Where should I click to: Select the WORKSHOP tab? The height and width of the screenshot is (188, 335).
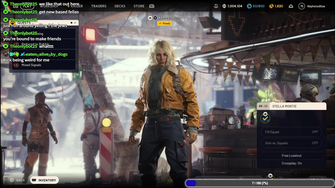tap(49, 6)
